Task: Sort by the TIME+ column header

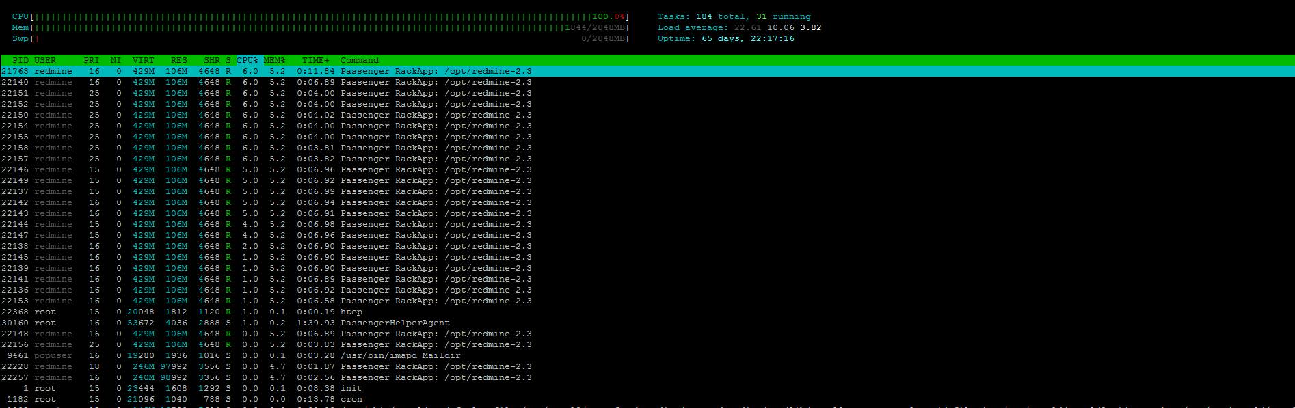Action: [x=316, y=60]
